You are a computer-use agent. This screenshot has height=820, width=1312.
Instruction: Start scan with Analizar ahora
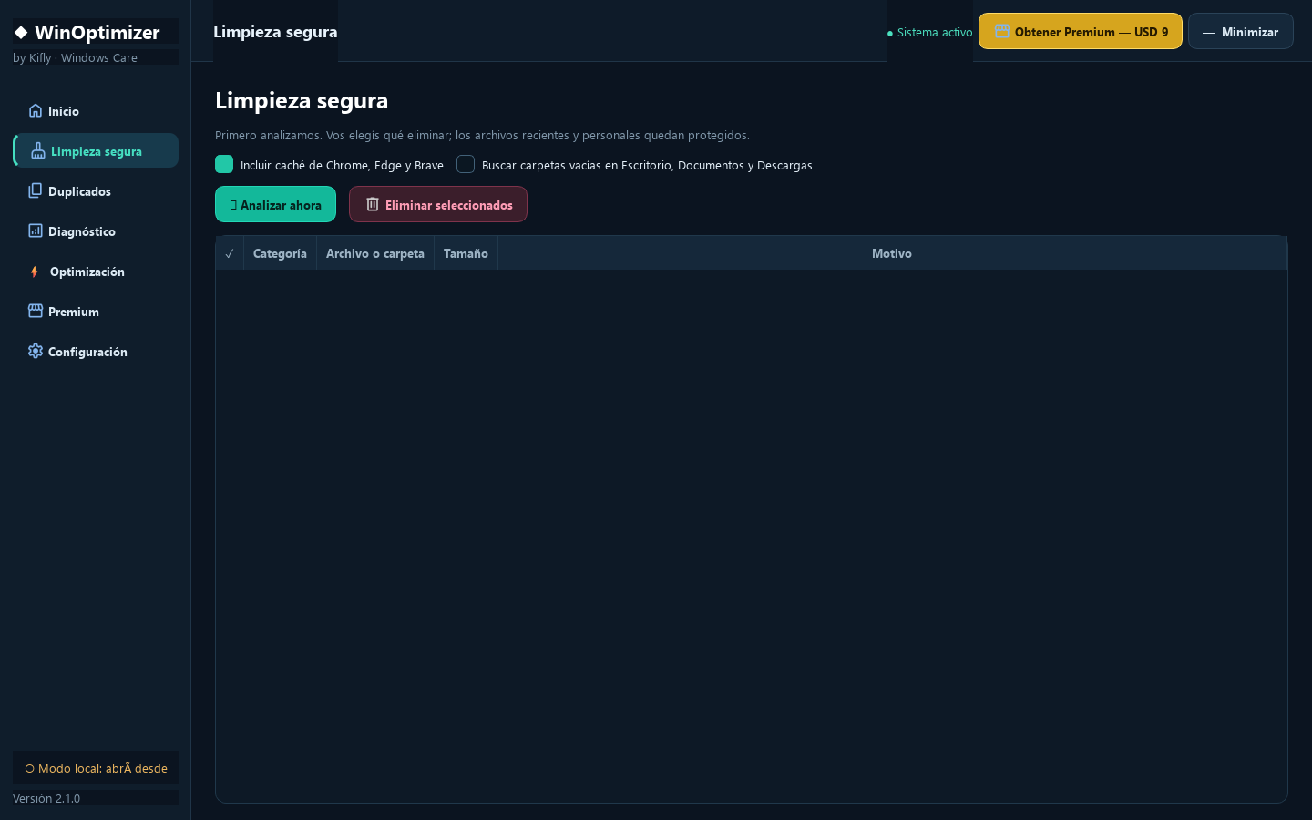coord(275,204)
